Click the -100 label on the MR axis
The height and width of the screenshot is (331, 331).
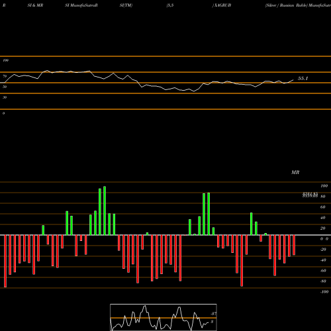coord(324,292)
